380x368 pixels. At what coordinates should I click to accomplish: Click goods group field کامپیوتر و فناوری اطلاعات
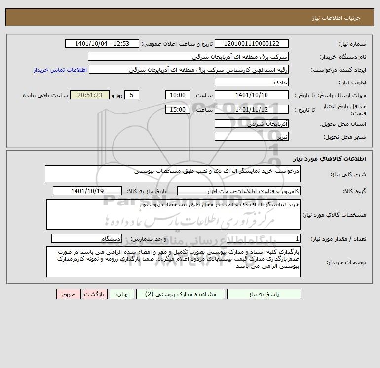pos(239,191)
